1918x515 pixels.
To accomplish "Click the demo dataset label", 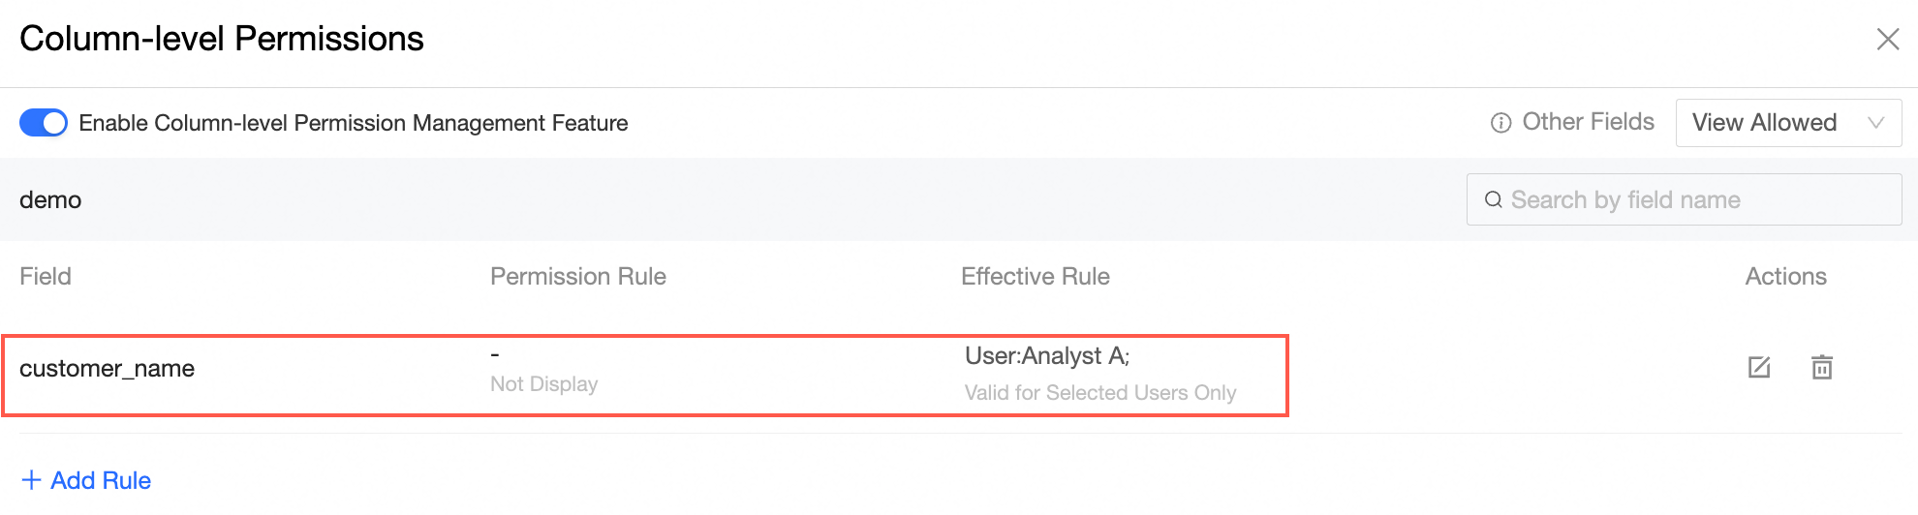I will coord(50,200).
